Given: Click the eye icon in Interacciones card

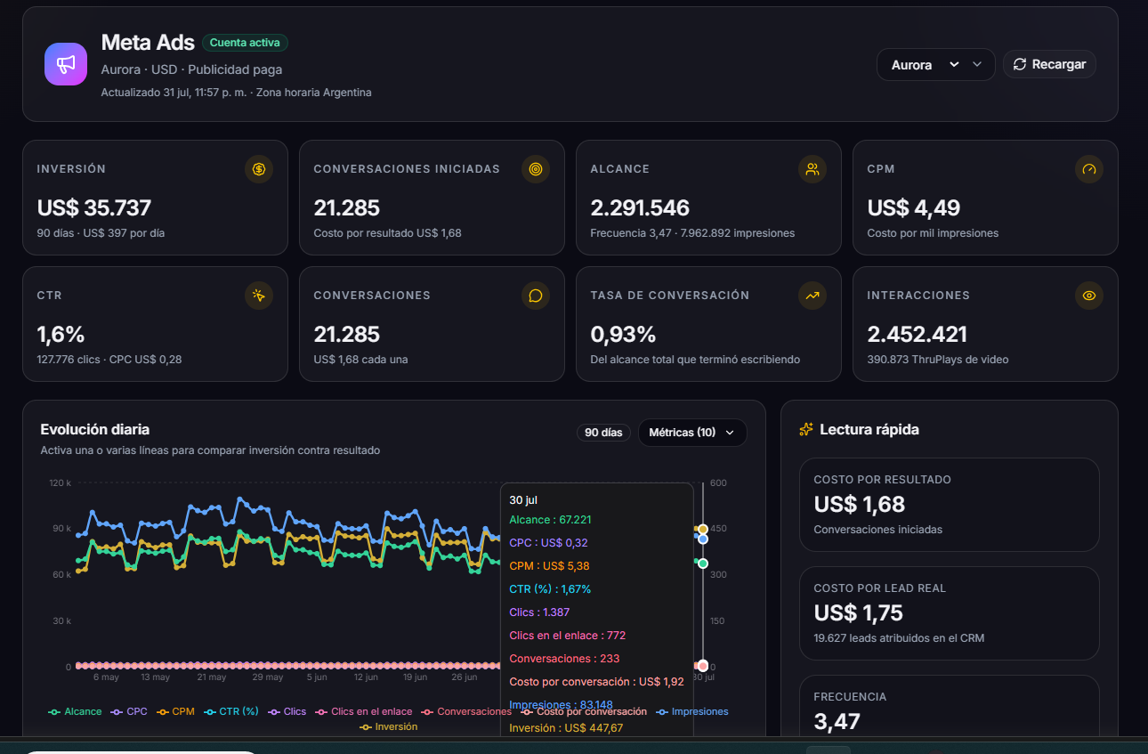Looking at the screenshot, I should pyautogui.click(x=1089, y=296).
